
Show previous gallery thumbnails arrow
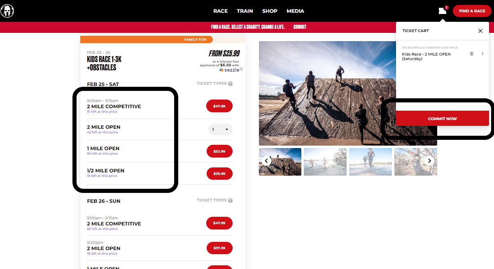tap(266, 161)
